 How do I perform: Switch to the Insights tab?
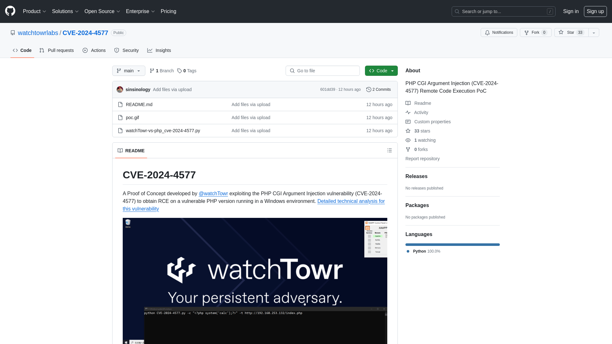pos(159,50)
